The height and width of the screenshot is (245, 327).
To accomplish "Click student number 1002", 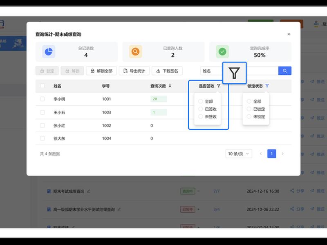I will [x=107, y=126].
